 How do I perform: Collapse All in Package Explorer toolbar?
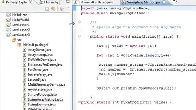point(47,9)
